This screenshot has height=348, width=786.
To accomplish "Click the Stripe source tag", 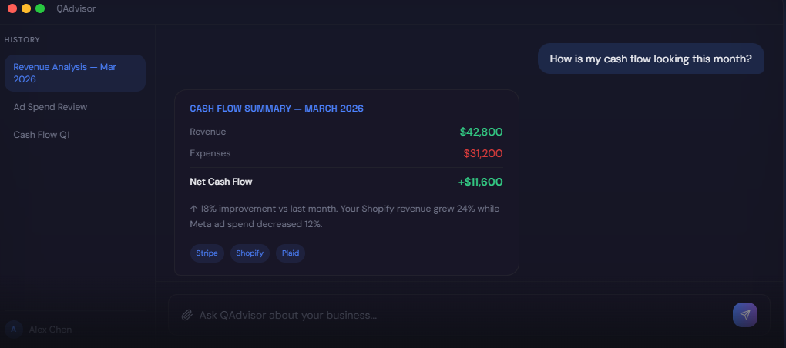I will pyautogui.click(x=207, y=253).
